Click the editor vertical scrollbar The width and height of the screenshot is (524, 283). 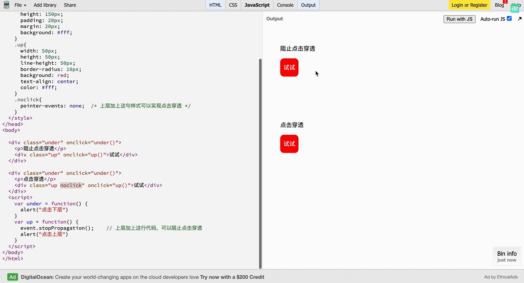pos(260,163)
